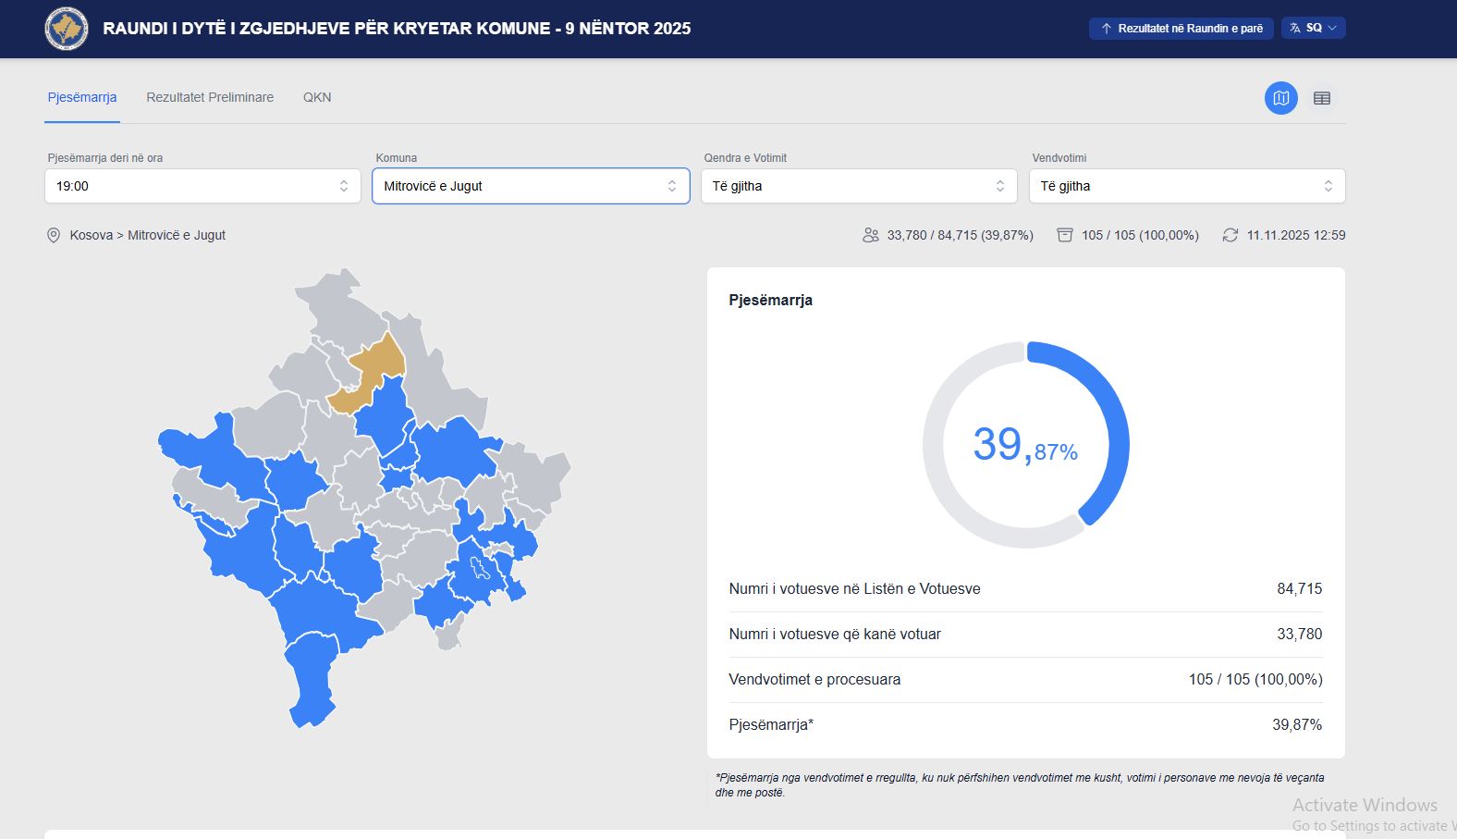Click the voters people icon

click(x=870, y=236)
